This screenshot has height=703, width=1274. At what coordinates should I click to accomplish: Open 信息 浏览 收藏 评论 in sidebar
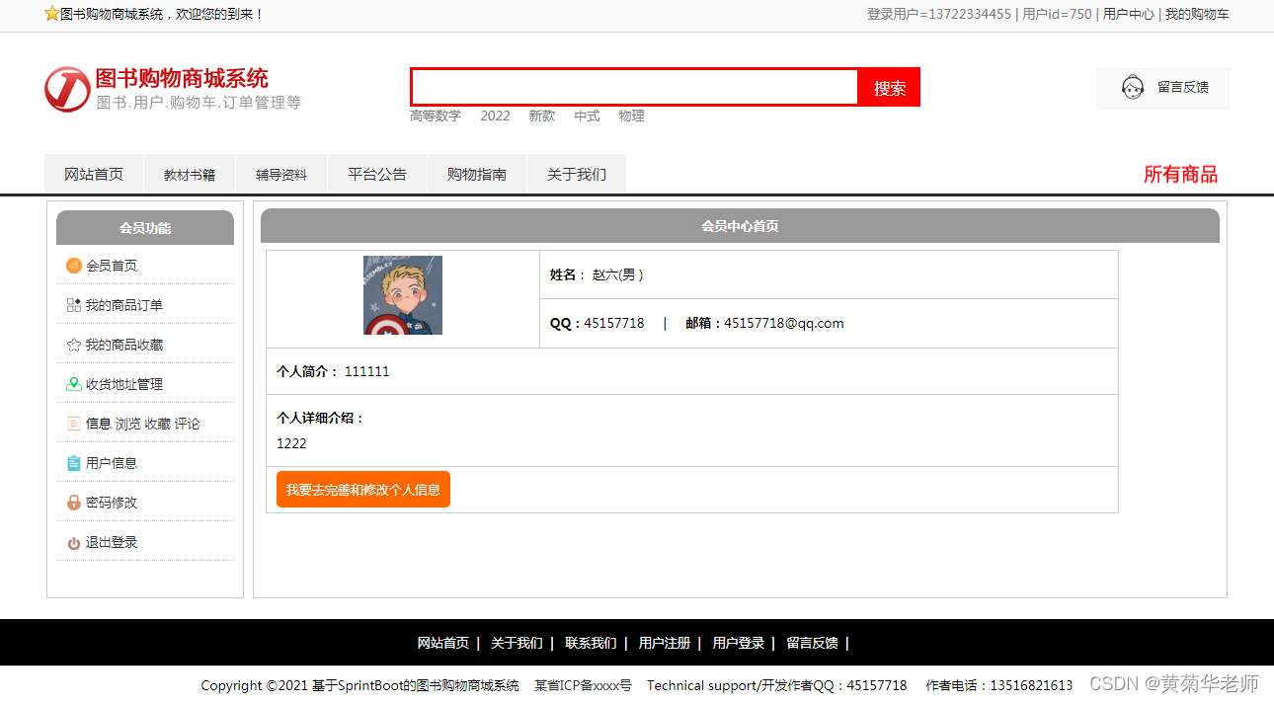145,424
